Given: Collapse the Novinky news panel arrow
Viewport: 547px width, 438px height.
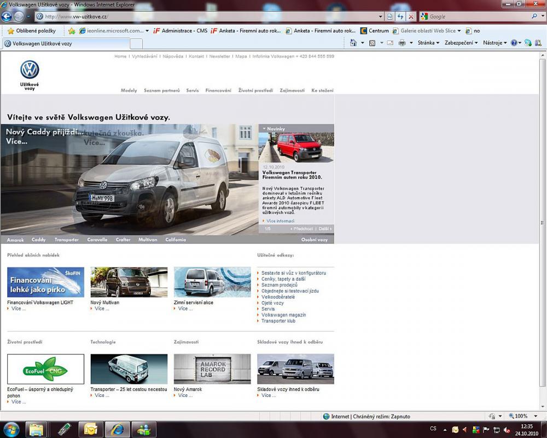Looking at the screenshot, I should 264,129.
